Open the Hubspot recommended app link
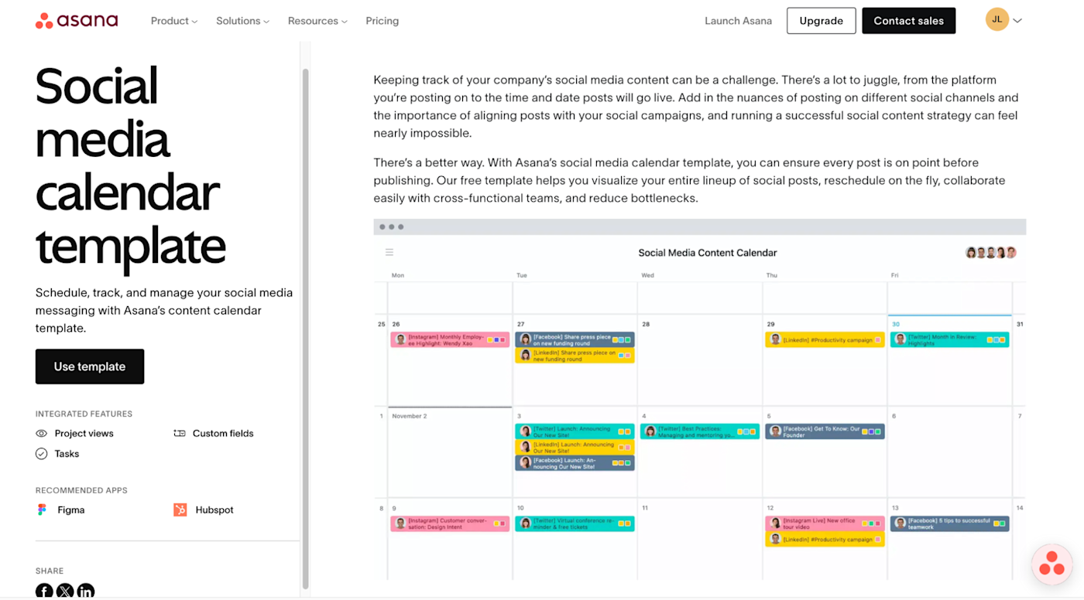This screenshot has width=1084, height=600. point(214,510)
